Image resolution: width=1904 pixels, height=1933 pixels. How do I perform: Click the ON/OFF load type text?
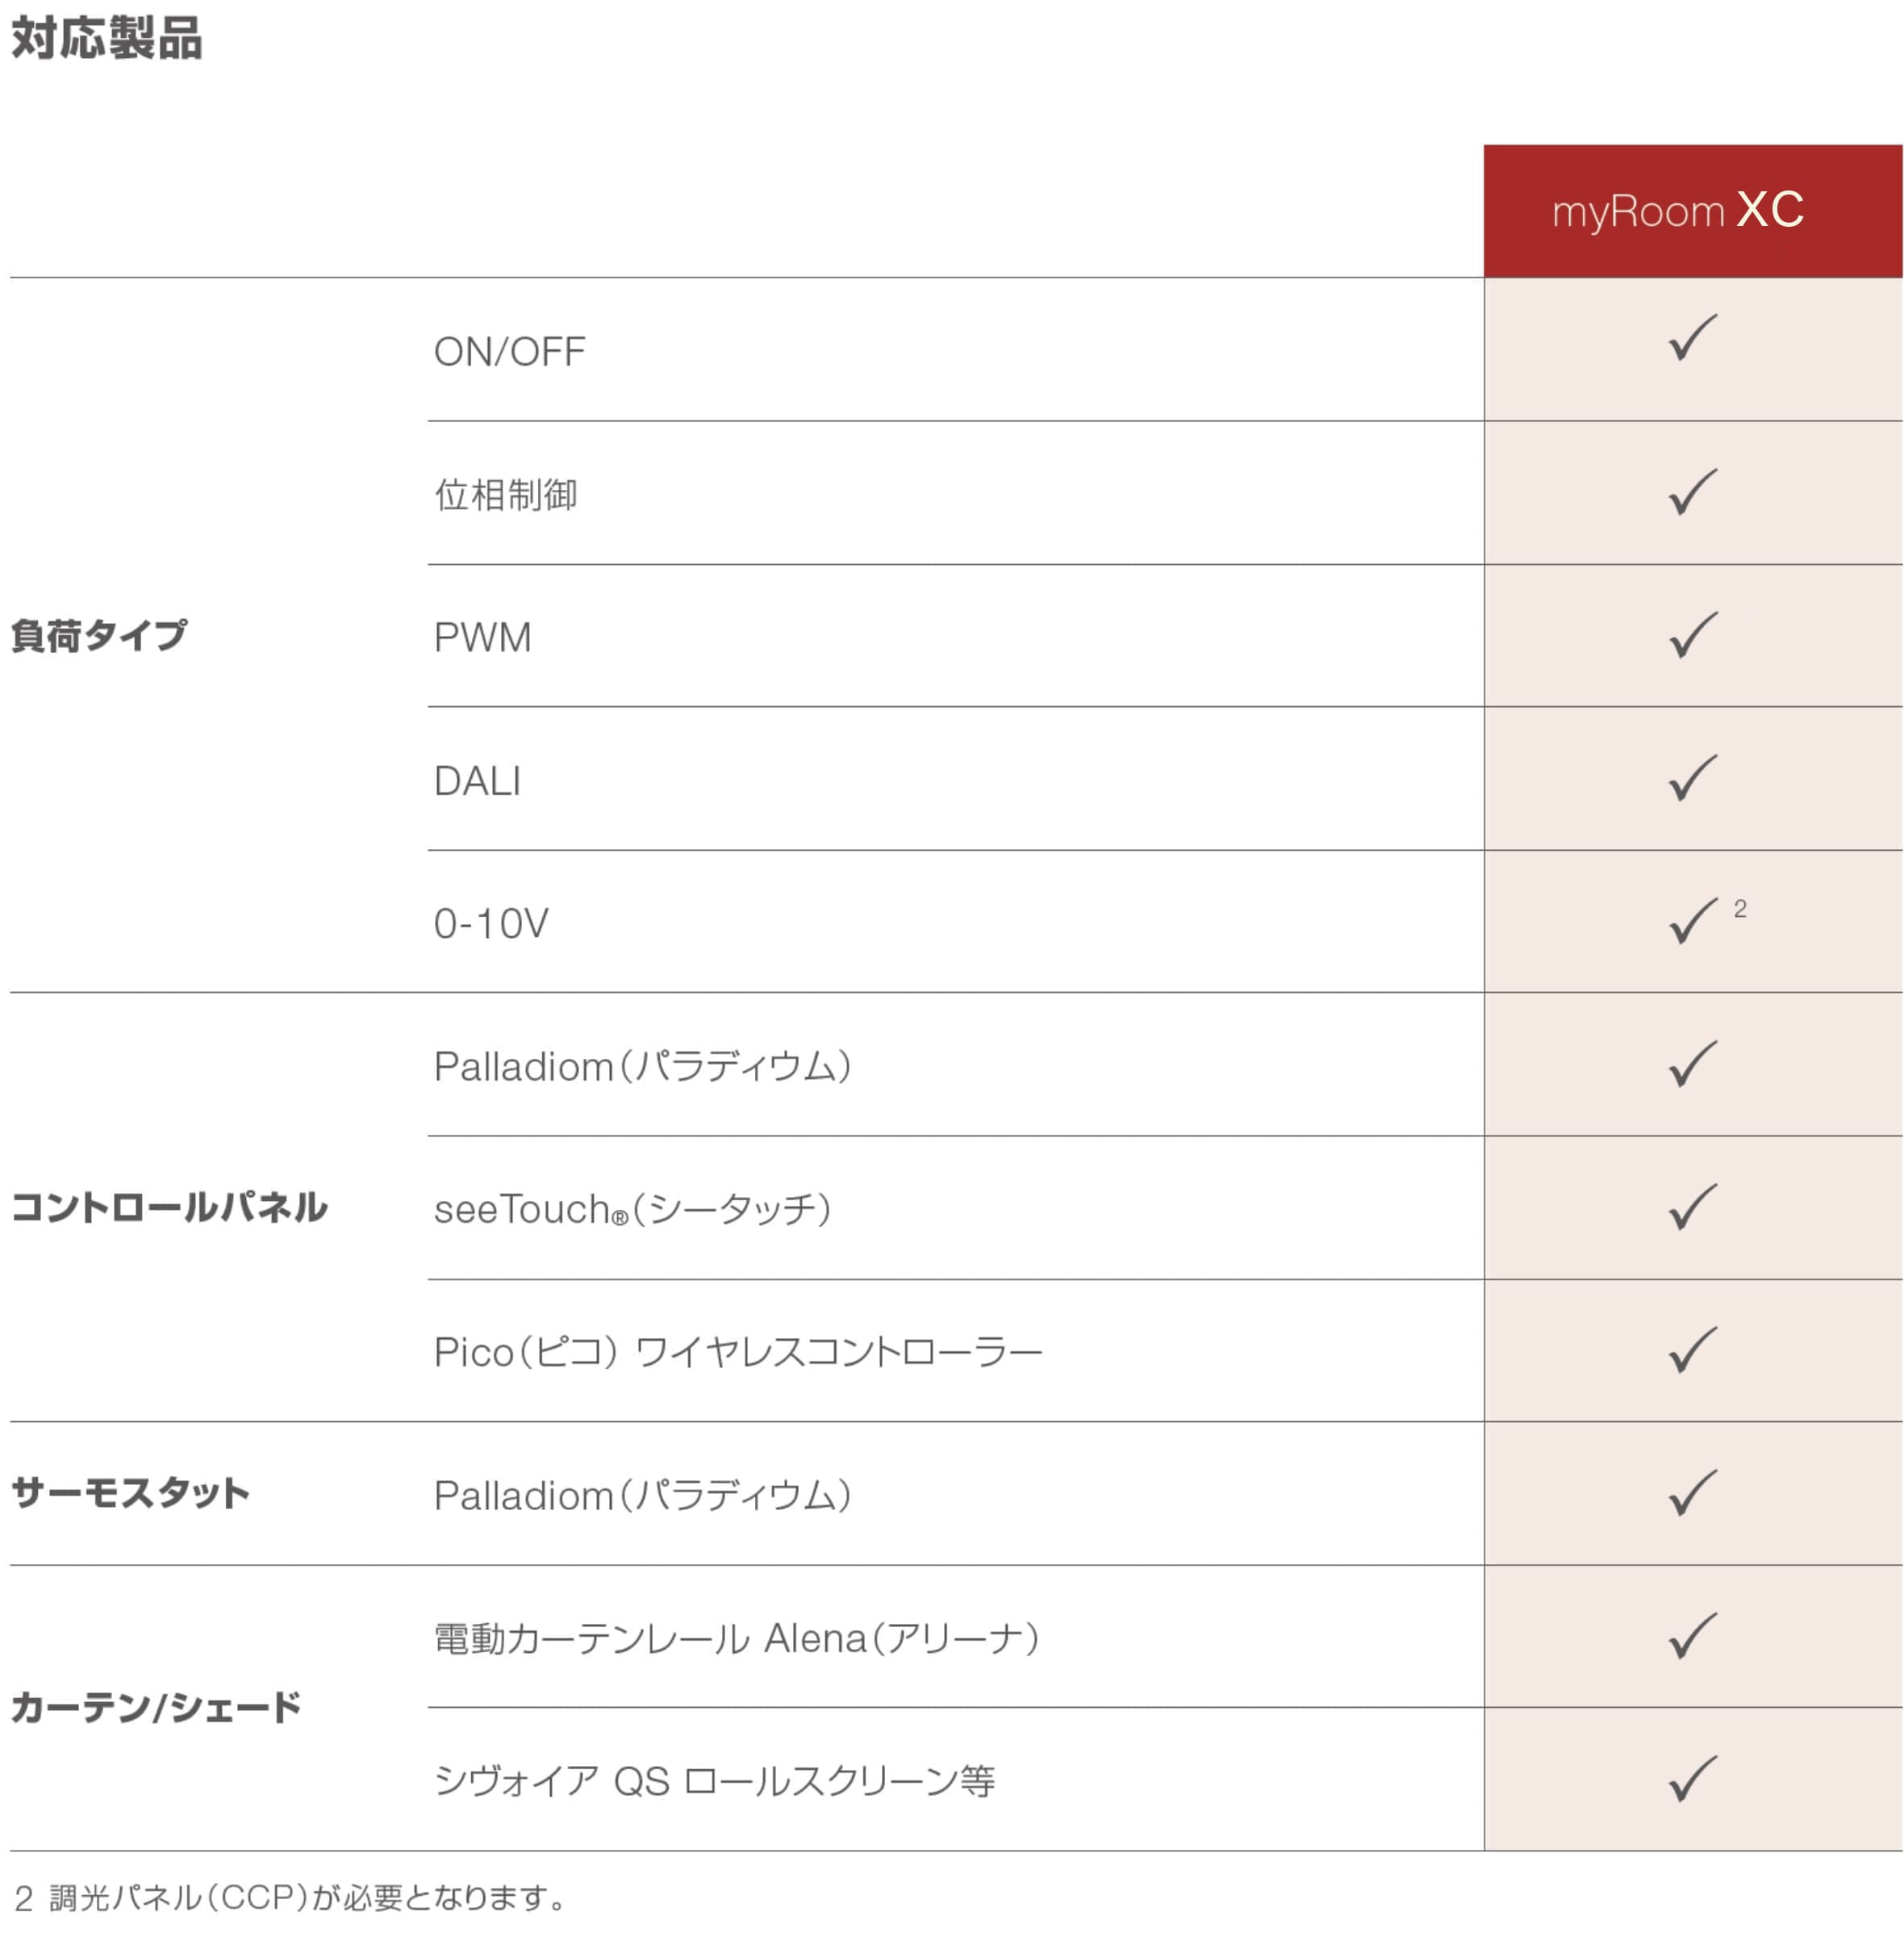[509, 352]
